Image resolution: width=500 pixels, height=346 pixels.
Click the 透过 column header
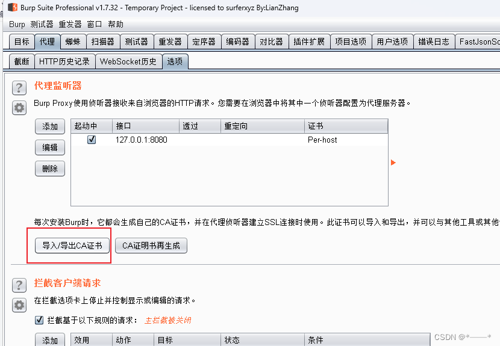[x=200, y=126]
